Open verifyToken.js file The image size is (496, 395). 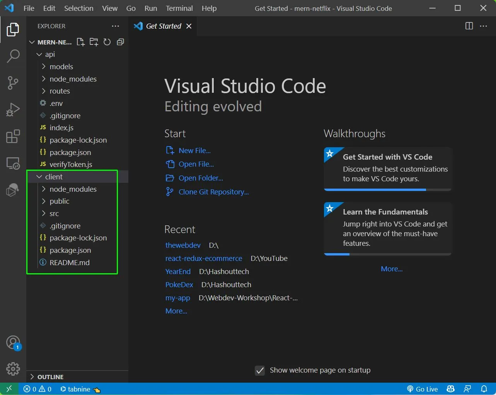point(77,164)
